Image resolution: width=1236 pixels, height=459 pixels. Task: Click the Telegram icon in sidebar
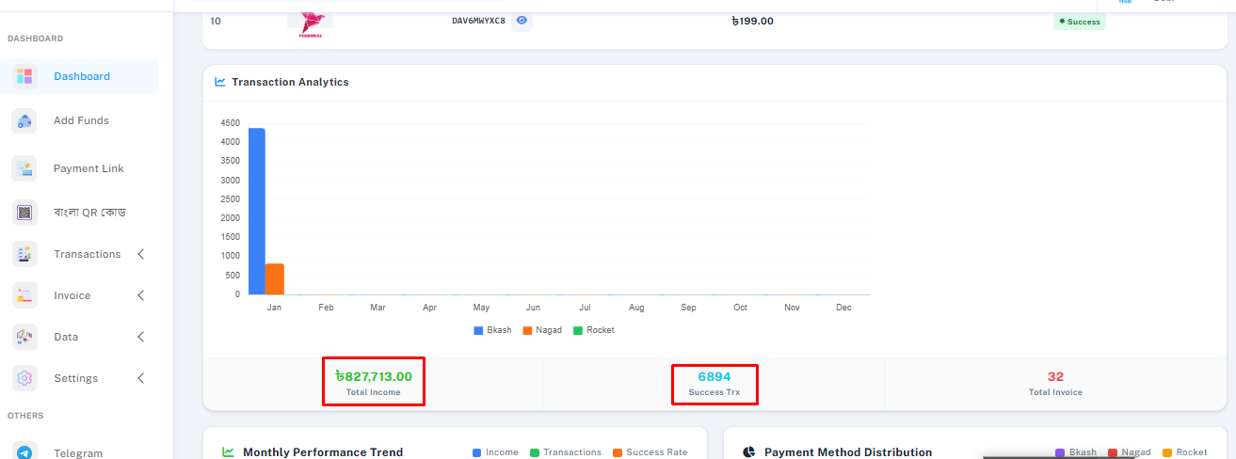click(24, 452)
